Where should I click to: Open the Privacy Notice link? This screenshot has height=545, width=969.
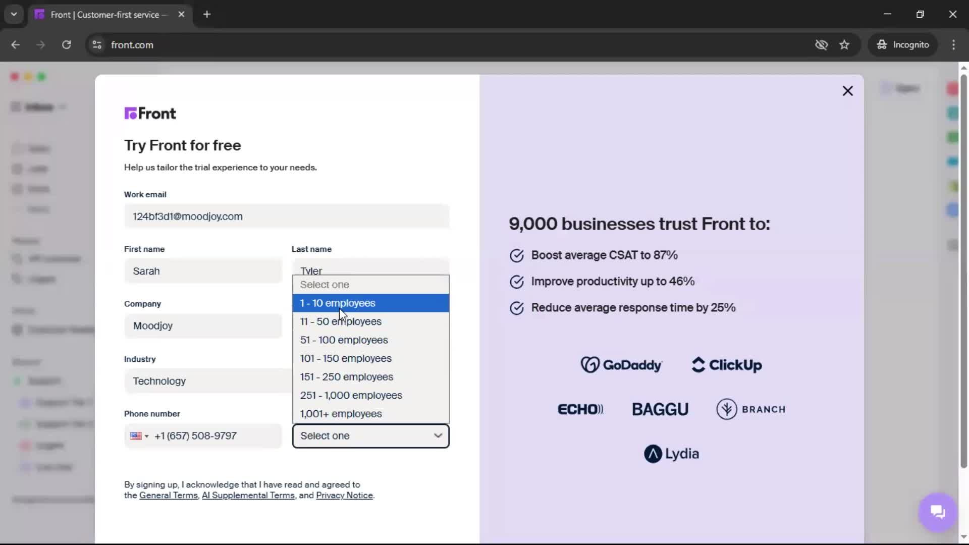coord(344,496)
